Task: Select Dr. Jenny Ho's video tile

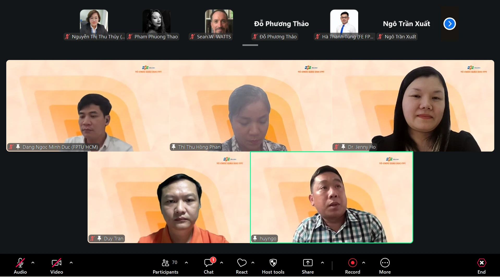Action: click(x=413, y=106)
